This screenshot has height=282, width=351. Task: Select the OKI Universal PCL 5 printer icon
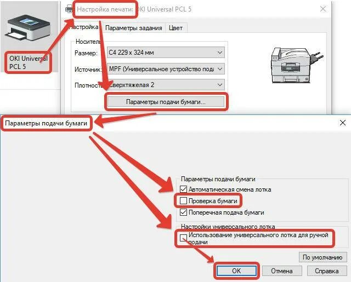[x=28, y=27]
